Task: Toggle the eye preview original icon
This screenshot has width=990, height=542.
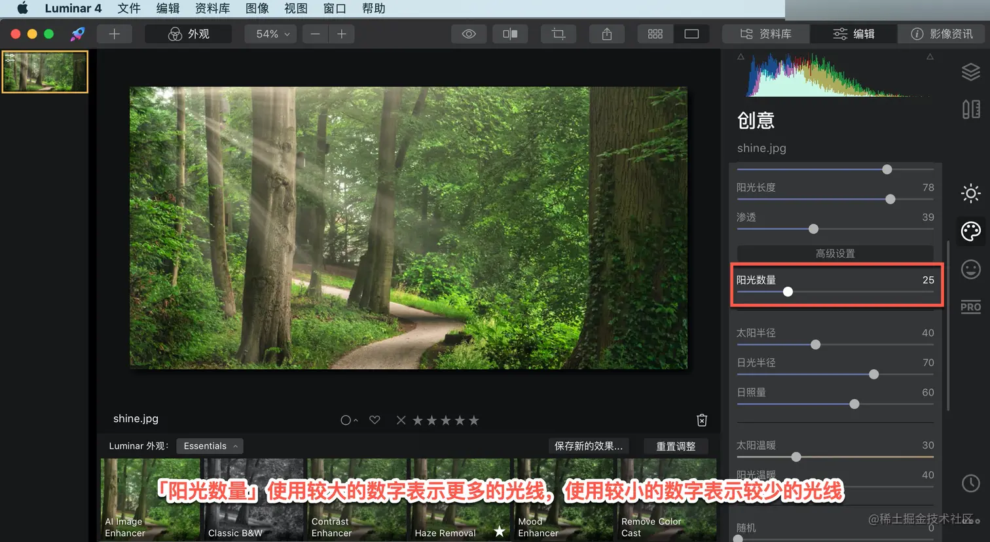Action: coord(469,34)
